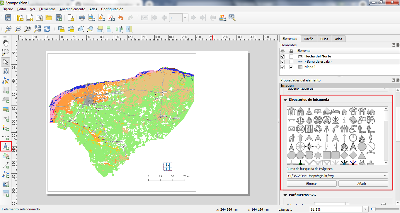Create a new layout from toolbar
The height and width of the screenshot is (213, 400).
tap(20, 18)
